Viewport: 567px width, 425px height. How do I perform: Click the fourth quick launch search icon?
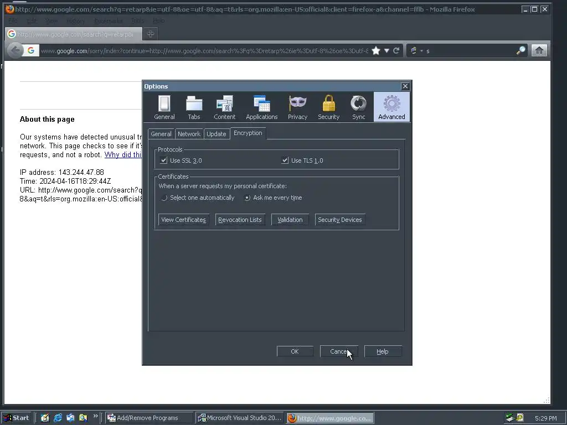point(83,418)
